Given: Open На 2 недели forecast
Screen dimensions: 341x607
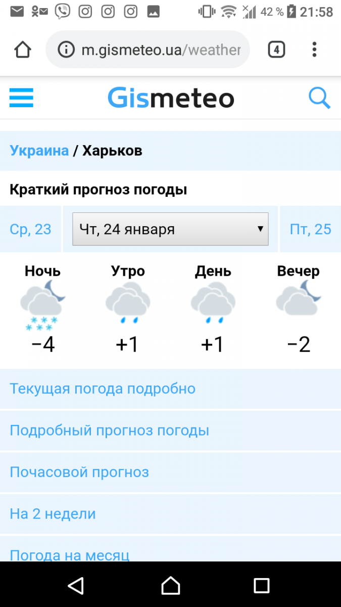Looking at the screenshot, I should (x=53, y=514).
